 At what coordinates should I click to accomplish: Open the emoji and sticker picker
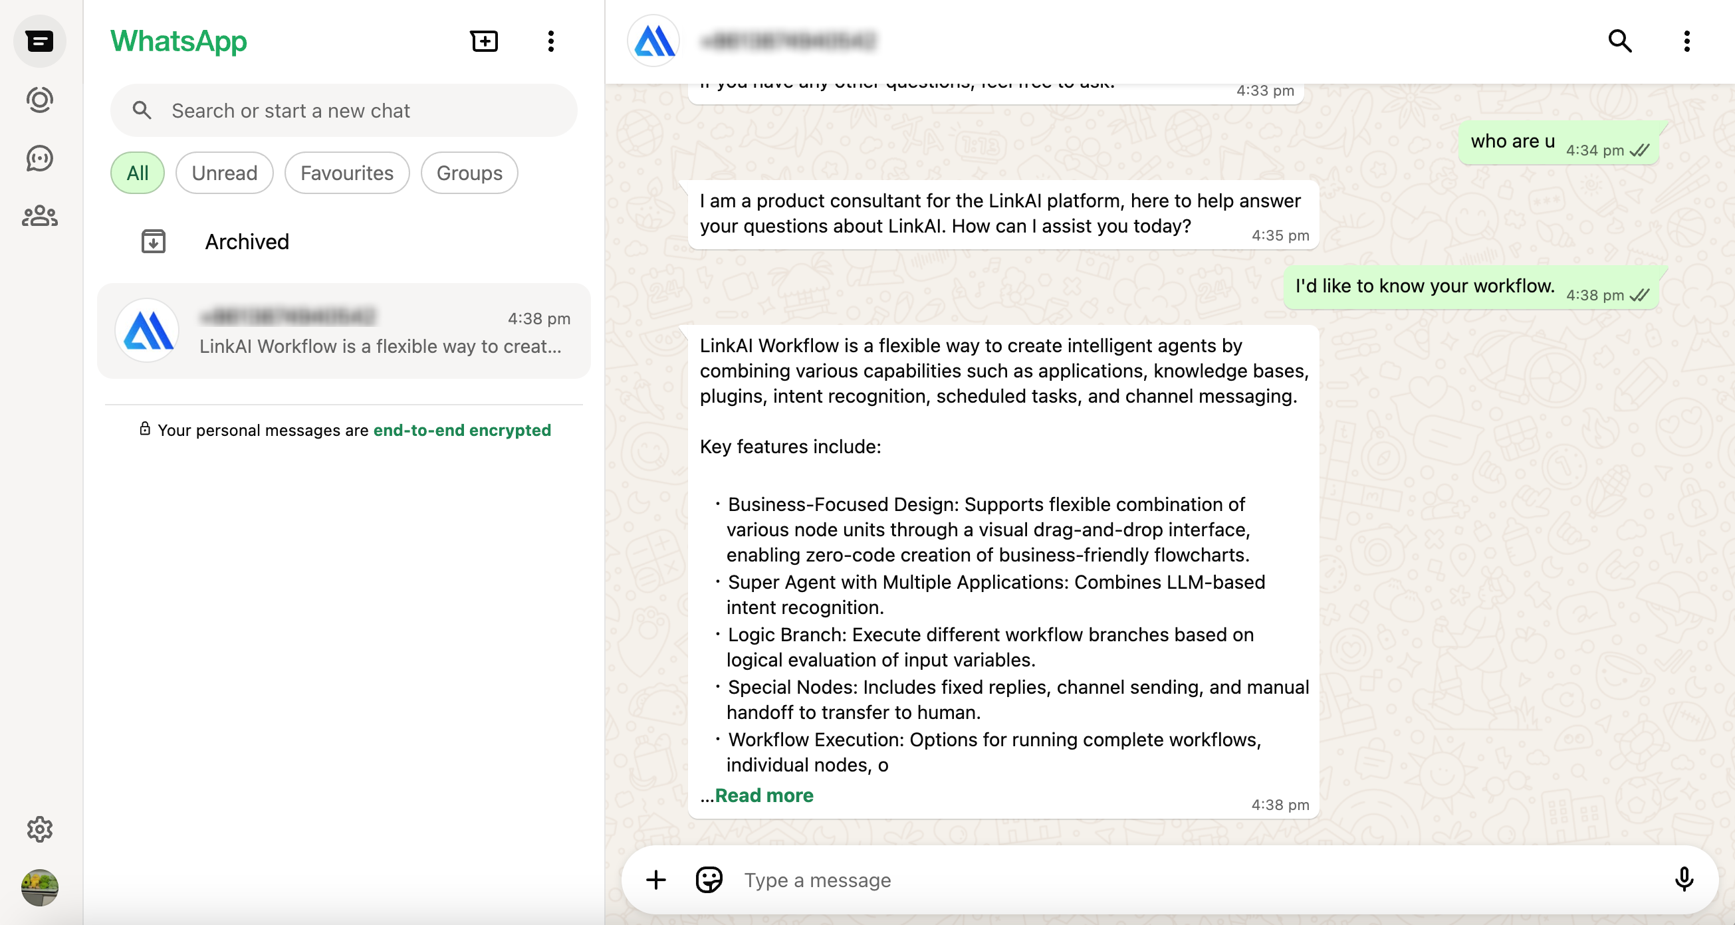pyautogui.click(x=709, y=880)
